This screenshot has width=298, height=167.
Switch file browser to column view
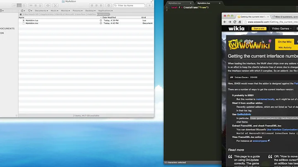24,5
